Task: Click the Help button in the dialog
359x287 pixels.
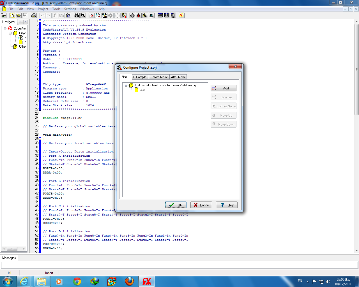Action: [227, 205]
